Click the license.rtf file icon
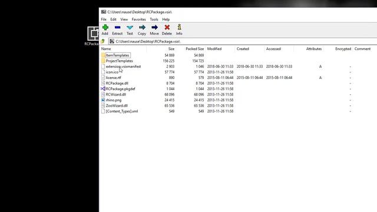 103,78
